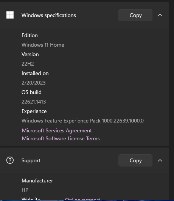The width and height of the screenshot is (174, 201).
Task: Click the Experience label
Action: [34, 111]
